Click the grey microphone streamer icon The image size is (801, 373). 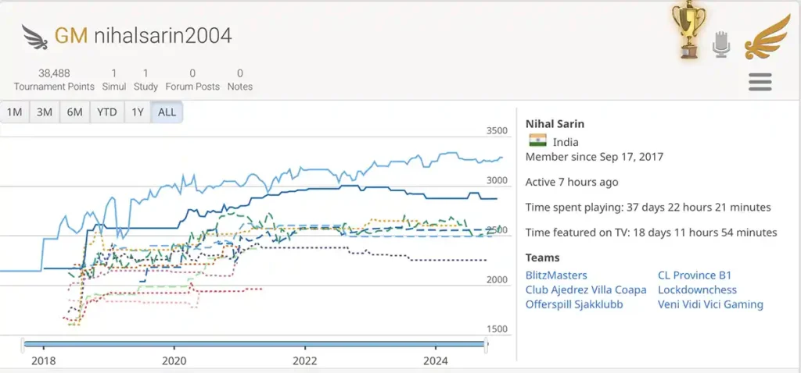click(x=721, y=45)
